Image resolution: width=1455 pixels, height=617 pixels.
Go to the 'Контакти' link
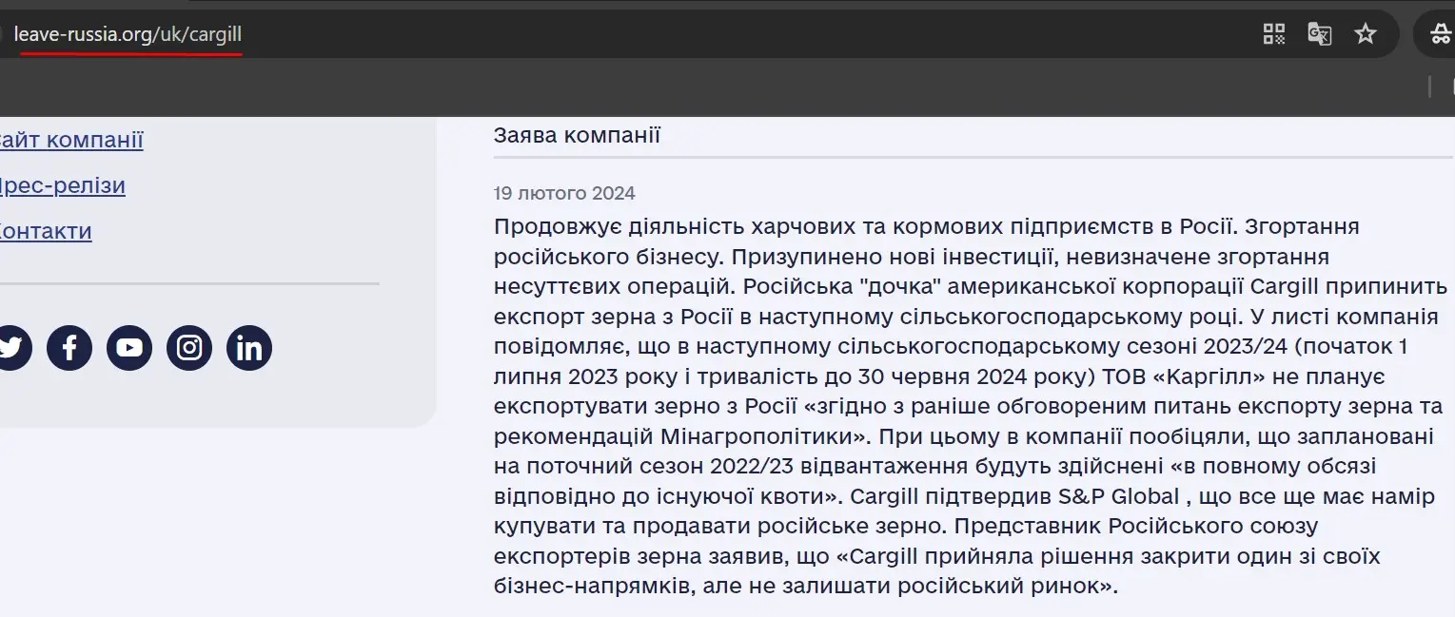46,231
